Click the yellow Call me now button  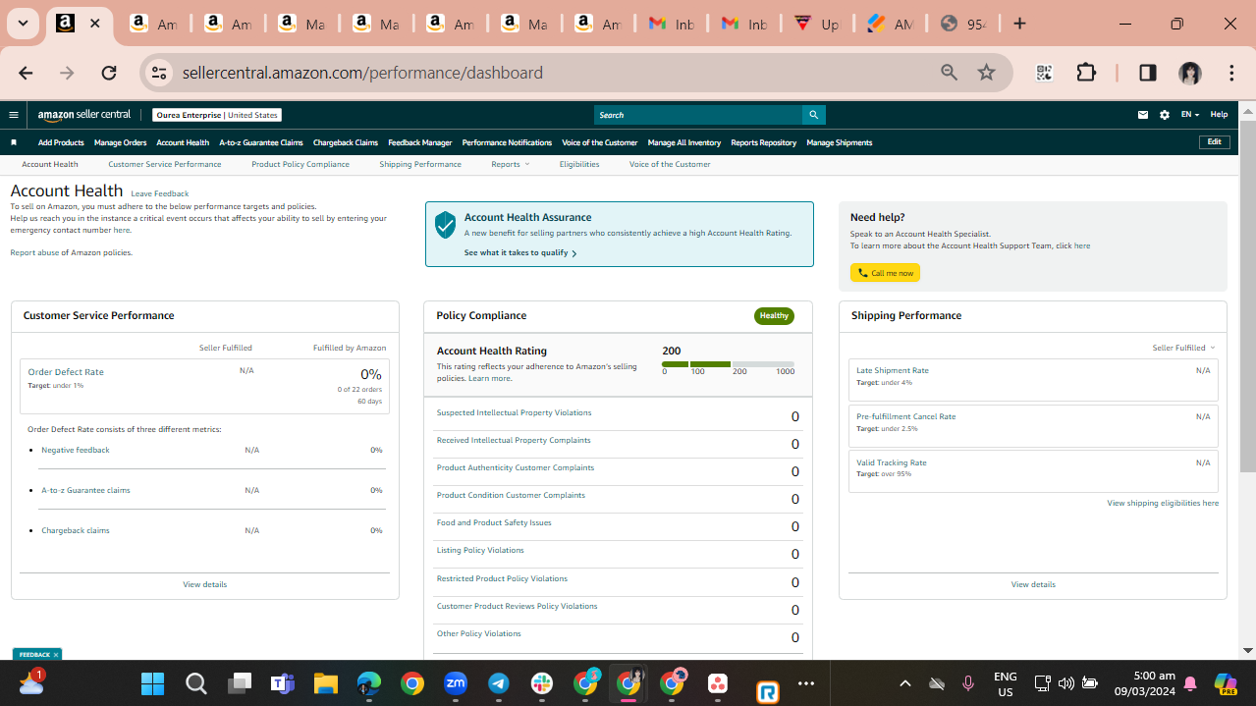(x=885, y=273)
